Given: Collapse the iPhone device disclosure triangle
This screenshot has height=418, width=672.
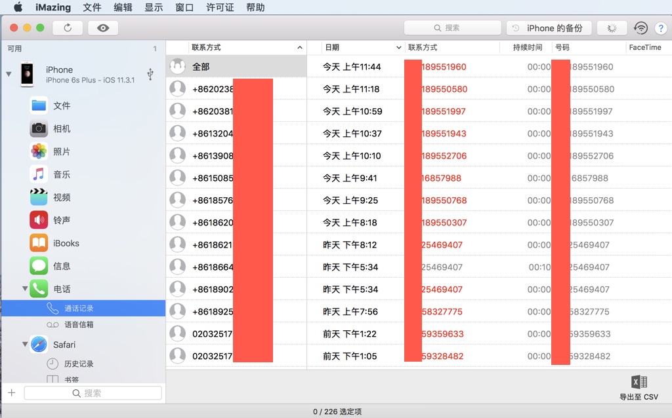Looking at the screenshot, I should [9, 74].
